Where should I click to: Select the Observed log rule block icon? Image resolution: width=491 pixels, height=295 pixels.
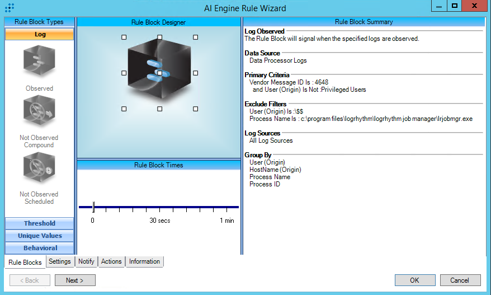coord(39,62)
